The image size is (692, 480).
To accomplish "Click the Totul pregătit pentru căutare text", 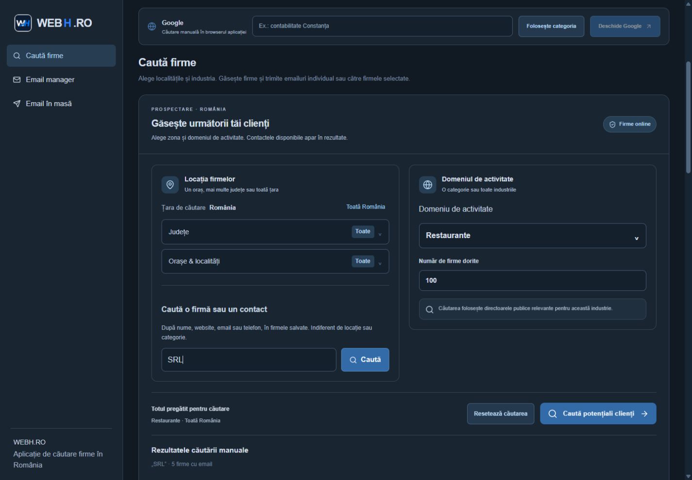I will point(190,409).
